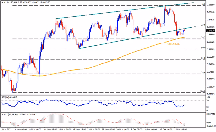Click the RSI 30 level value
216x132 pixels.
[x=208, y=107]
